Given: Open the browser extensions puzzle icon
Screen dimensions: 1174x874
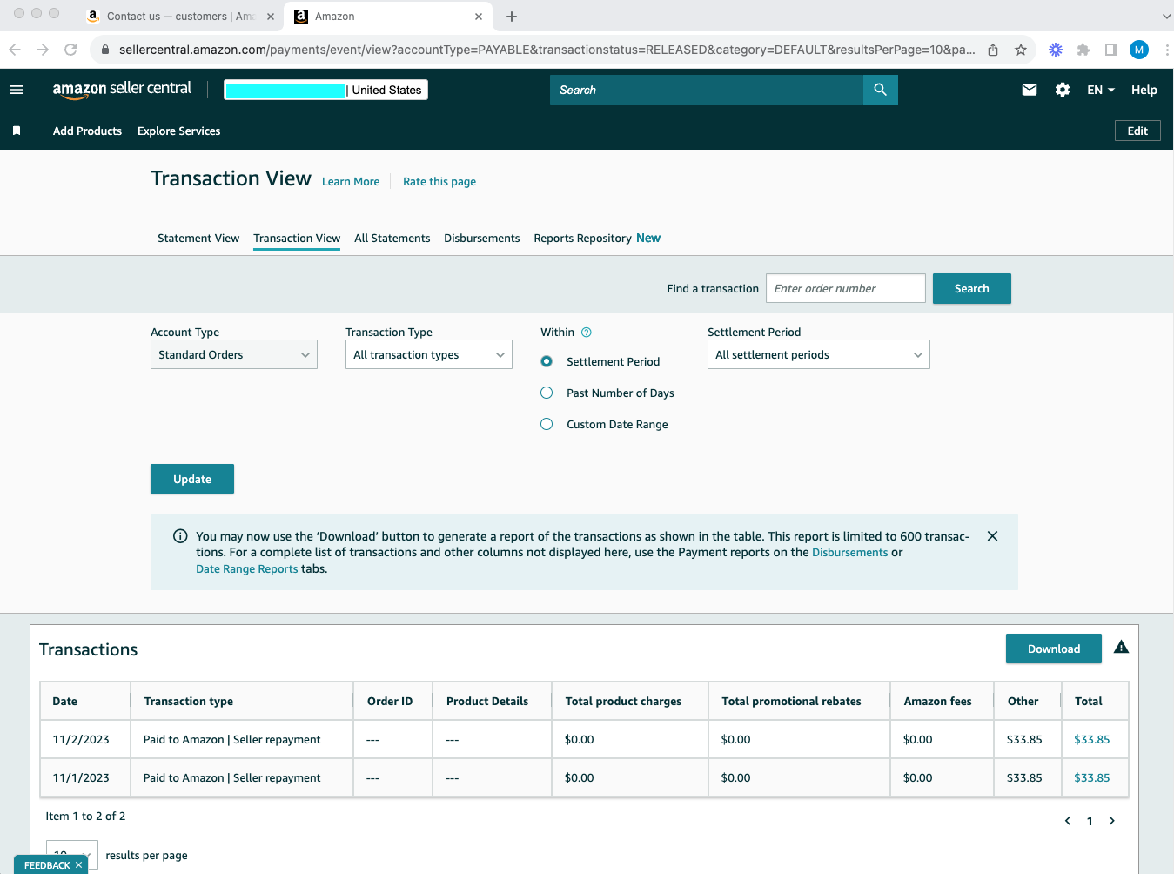Looking at the screenshot, I should tap(1083, 50).
